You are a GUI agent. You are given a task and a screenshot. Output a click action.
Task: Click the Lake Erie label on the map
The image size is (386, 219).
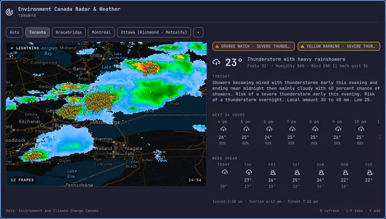click(72, 173)
